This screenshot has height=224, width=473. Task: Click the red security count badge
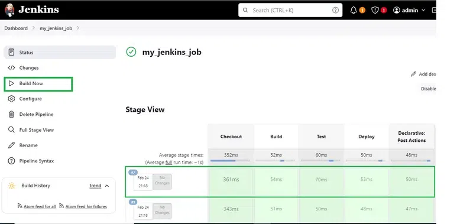point(384,10)
